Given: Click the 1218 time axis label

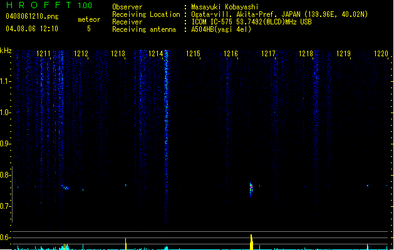Looking at the screenshot, I should (x=306, y=54).
